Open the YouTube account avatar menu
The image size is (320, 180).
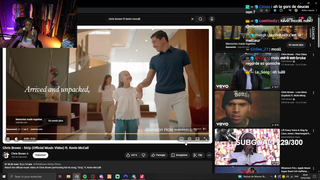(309, 19)
